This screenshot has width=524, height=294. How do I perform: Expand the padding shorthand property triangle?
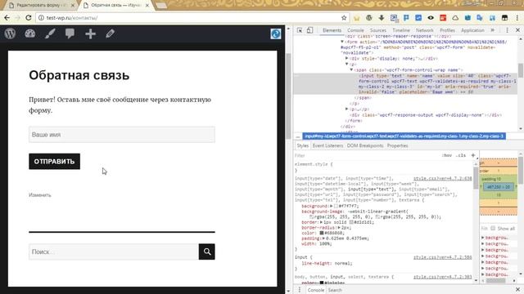(323, 238)
